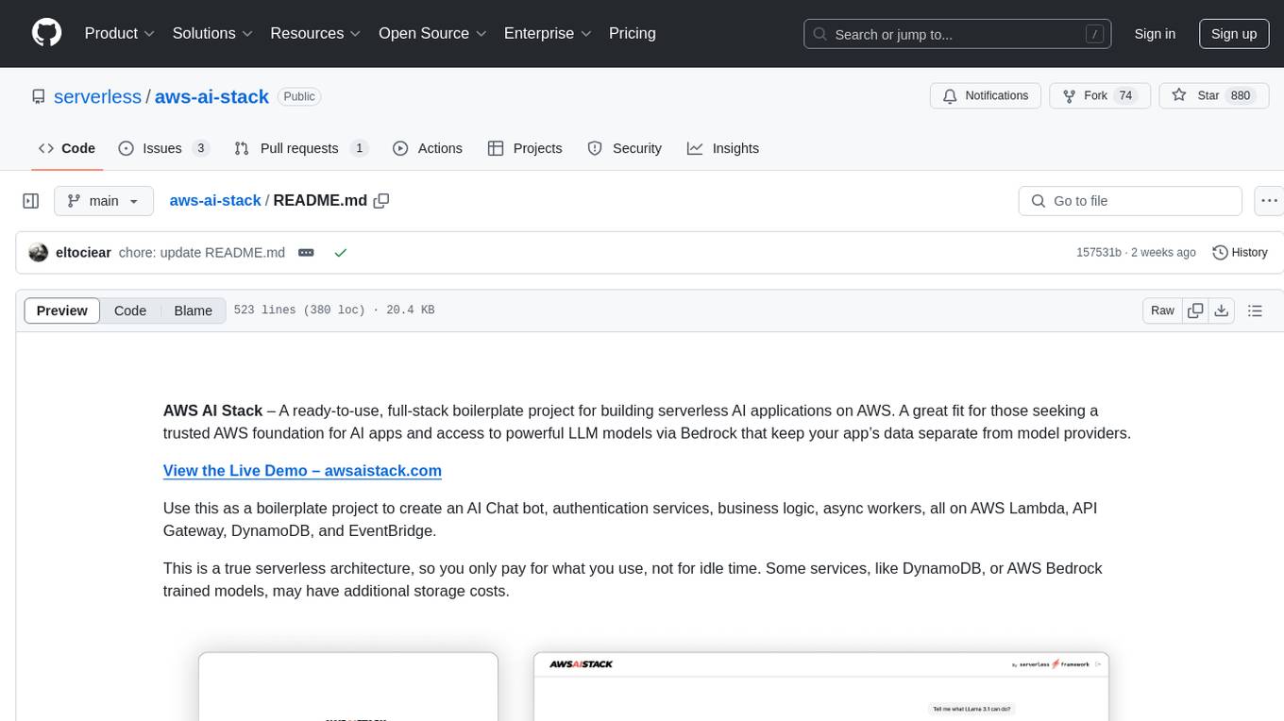Focus the Search or jump to field

958,34
